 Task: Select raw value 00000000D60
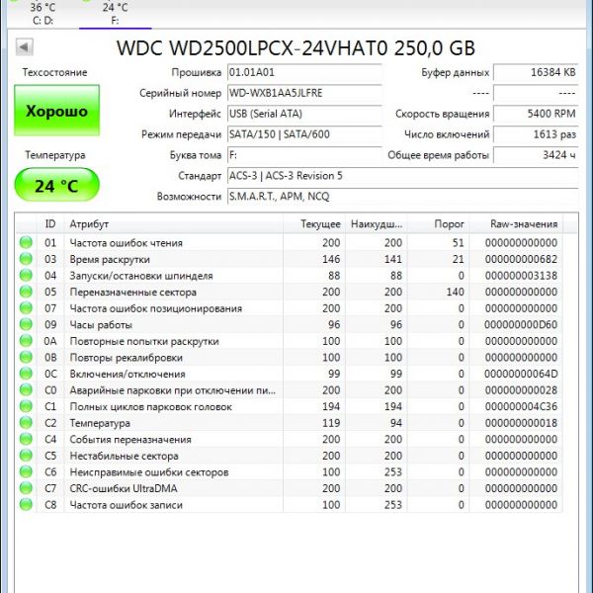[x=521, y=325]
